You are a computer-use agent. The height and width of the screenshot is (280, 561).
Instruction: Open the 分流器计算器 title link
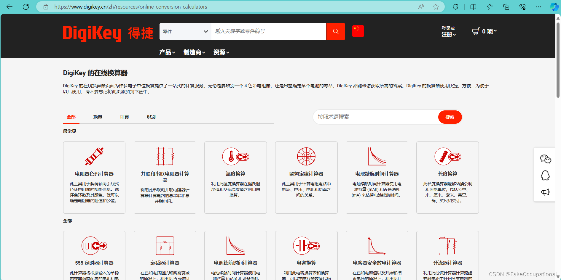click(x=448, y=263)
